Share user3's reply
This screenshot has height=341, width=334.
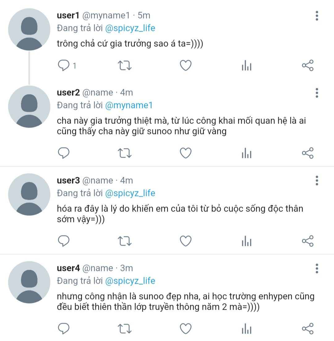(307, 241)
